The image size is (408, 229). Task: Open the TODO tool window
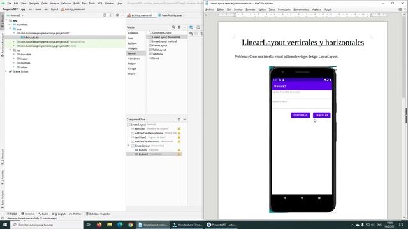tap(11, 214)
